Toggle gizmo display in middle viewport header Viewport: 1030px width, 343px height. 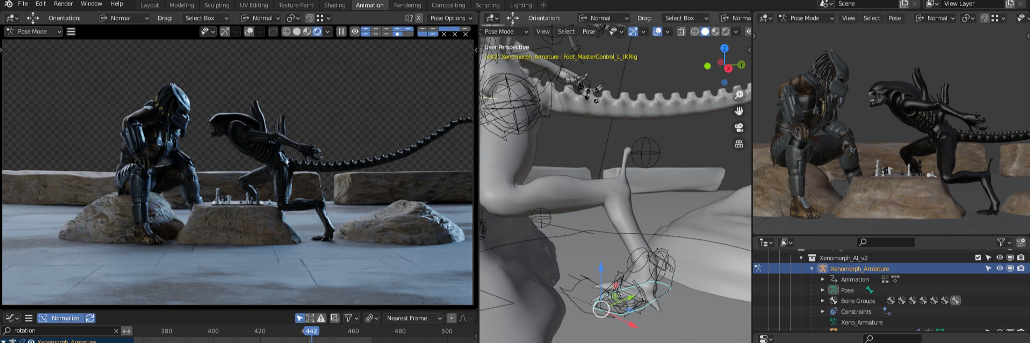pos(633,32)
